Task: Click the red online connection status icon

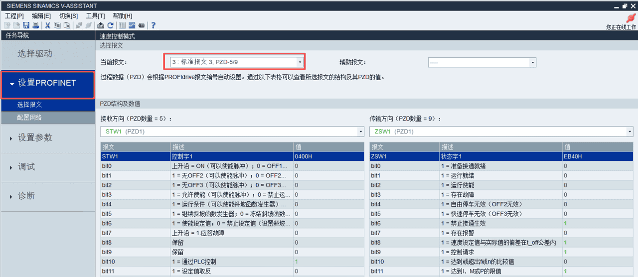Action: click(630, 18)
